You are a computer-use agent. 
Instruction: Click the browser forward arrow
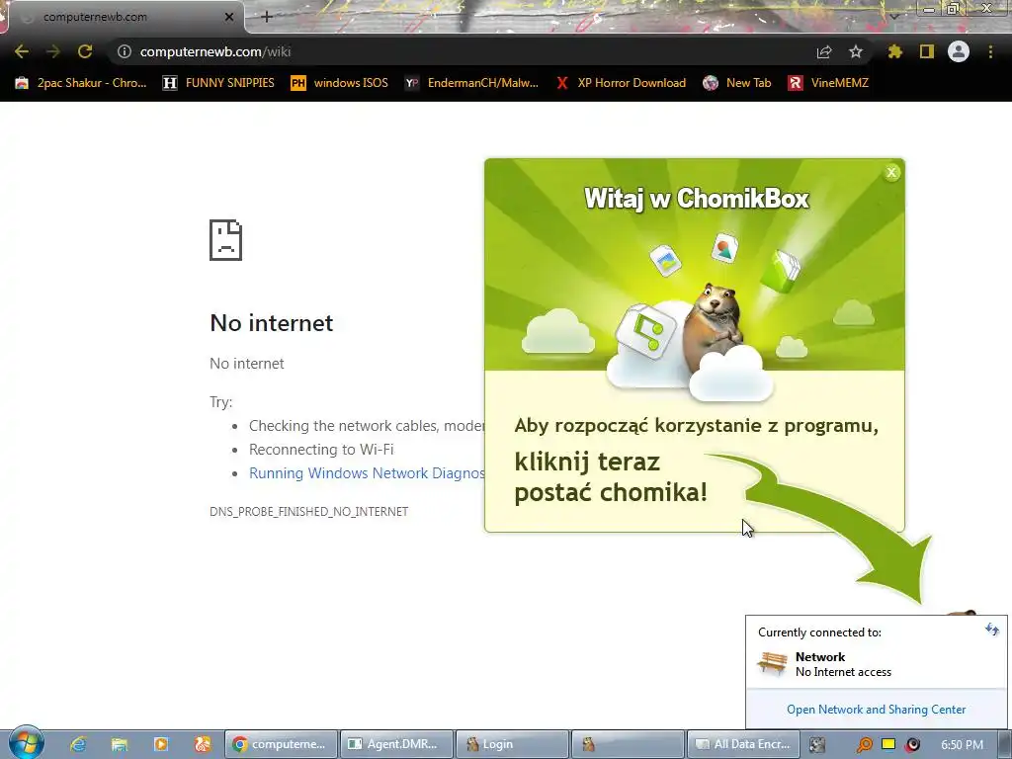pyautogui.click(x=53, y=51)
